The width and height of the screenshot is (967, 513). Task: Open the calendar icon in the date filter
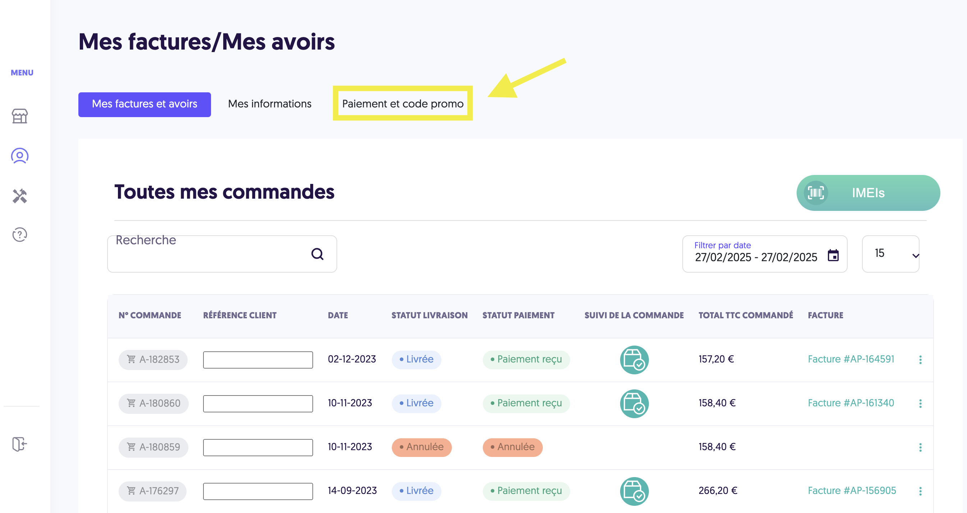point(833,255)
